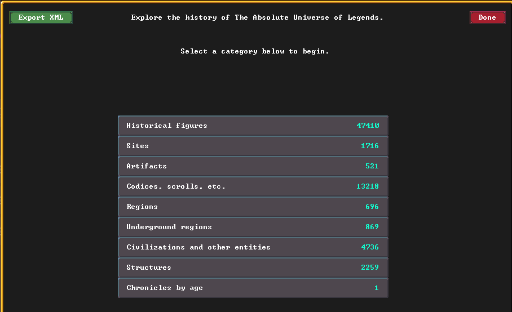Screen dimensions: 512x312
Task: Click the 1 beside Chronicles by age
Action: [x=377, y=288]
